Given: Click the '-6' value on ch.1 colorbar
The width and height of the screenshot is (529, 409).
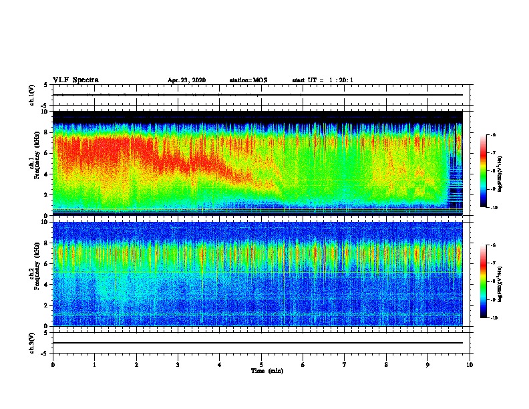Looking at the screenshot, I should tap(492, 135).
